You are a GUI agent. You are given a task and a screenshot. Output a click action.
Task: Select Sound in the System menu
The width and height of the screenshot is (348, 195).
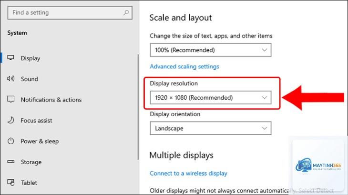coord(30,79)
